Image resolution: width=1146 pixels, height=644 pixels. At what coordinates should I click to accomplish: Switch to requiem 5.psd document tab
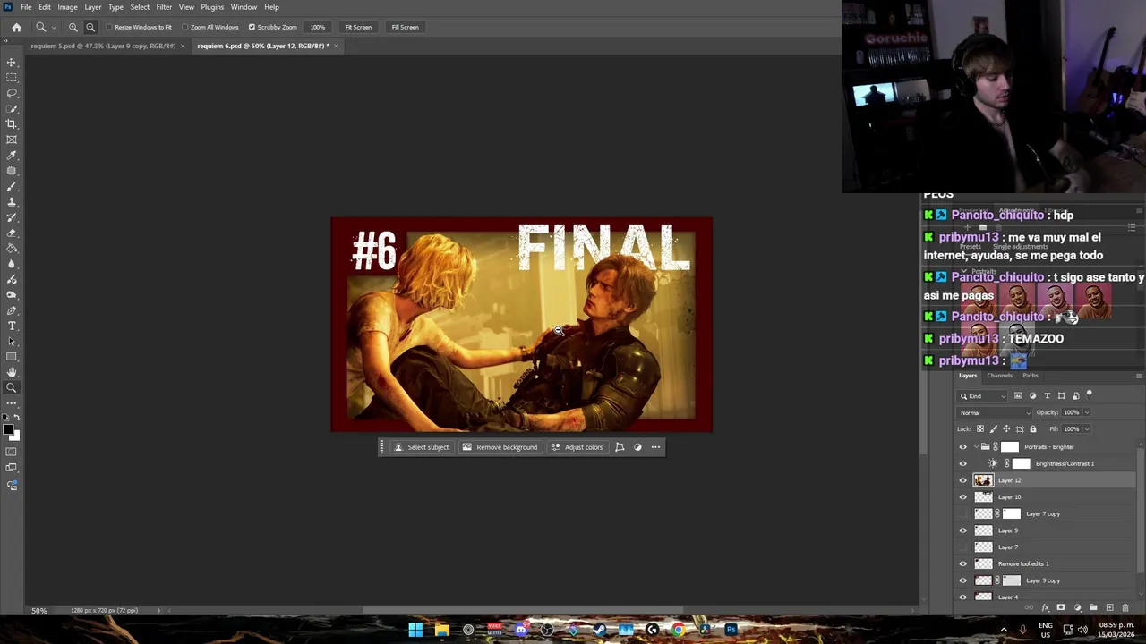coord(103,46)
